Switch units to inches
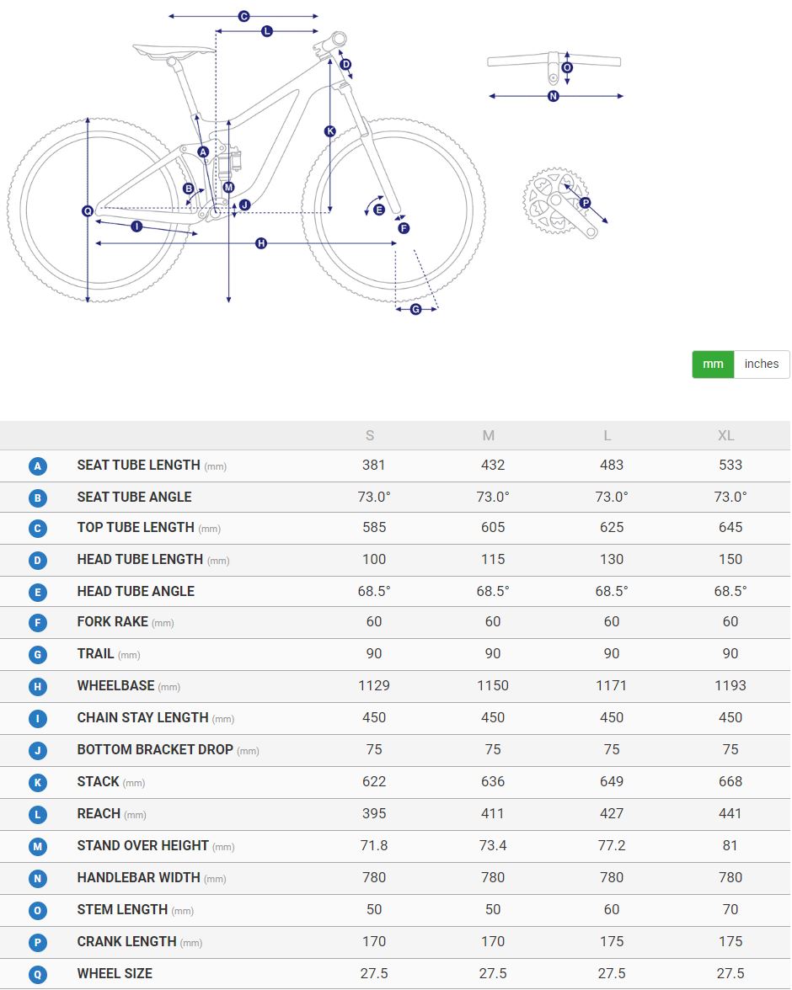Viewport: 792px width, 990px height. (762, 365)
